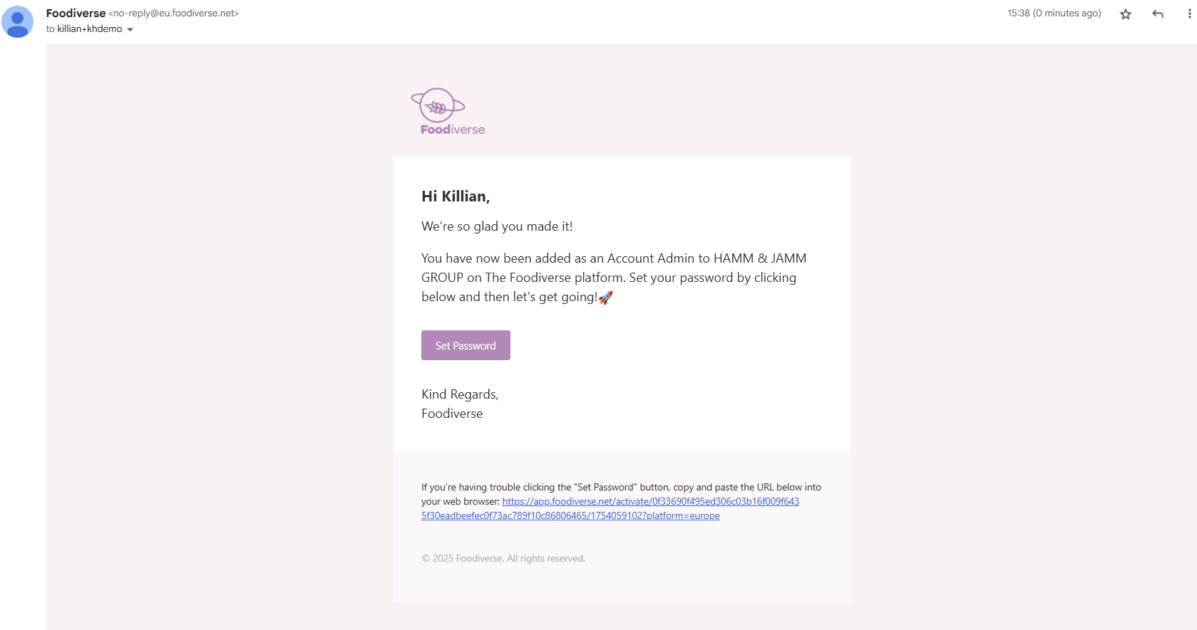Click the © 2025 Foodiverse copyright notice
Viewport: 1197px width, 630px height.
click(503, 559)
